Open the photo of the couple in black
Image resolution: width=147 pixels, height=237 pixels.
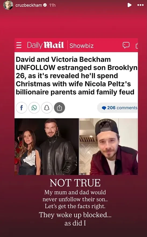coord(47,147)
